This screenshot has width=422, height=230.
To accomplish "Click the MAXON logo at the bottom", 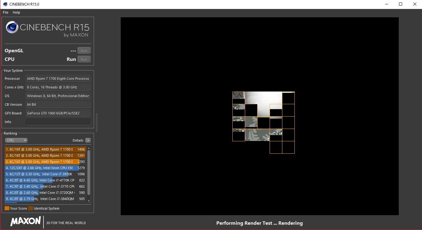I will pyautogui.click(x=25, y=221).
